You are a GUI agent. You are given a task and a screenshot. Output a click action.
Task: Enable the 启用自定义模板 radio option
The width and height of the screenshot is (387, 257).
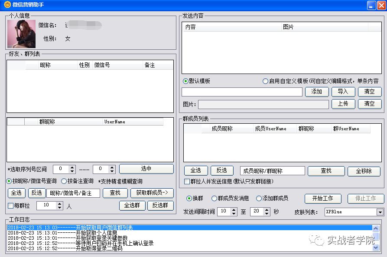tap(265, 81)
